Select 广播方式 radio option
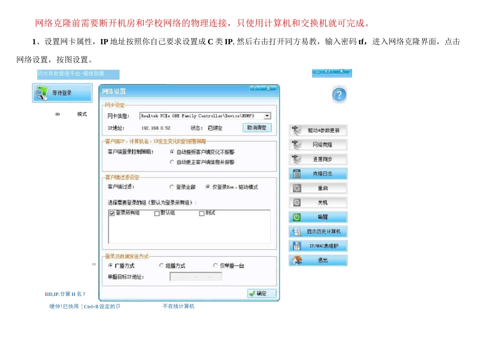This screenshot has width=482, height=341. pyautogui.click(x=111, y=265)
